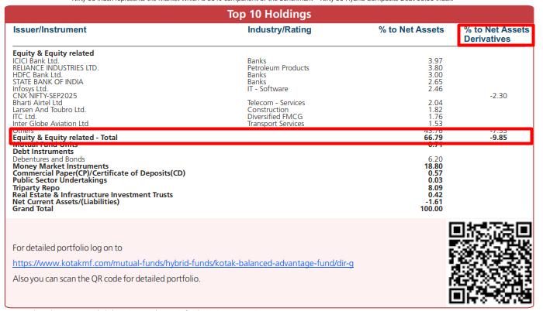
Task: Select the HDFC Bank Ltd. issuer name
Action: point(37,74)
